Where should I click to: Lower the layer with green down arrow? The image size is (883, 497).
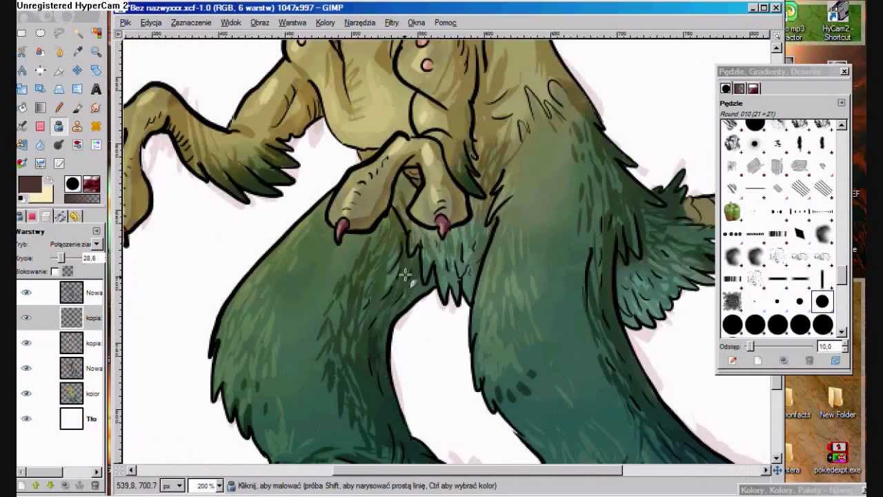pos(50,485)
